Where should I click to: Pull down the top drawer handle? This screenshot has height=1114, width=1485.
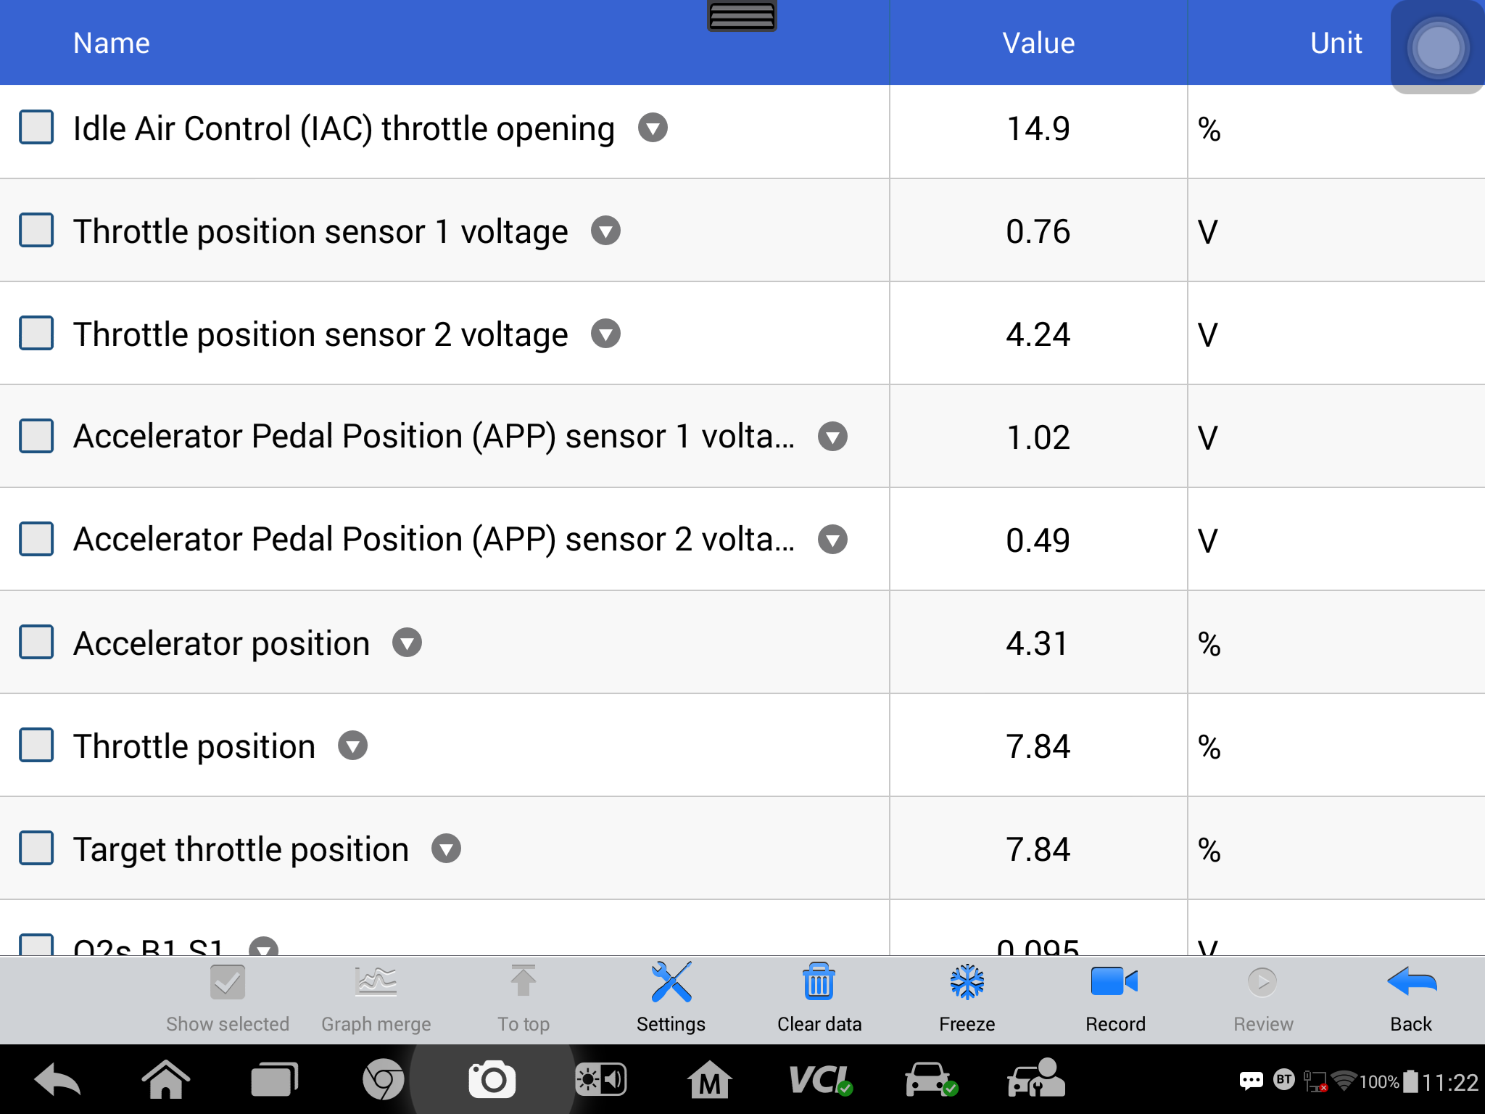click(x=742, y=15)
